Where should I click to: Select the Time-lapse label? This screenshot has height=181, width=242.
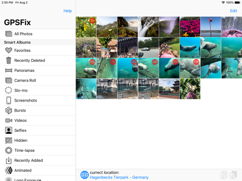point(24,150)
